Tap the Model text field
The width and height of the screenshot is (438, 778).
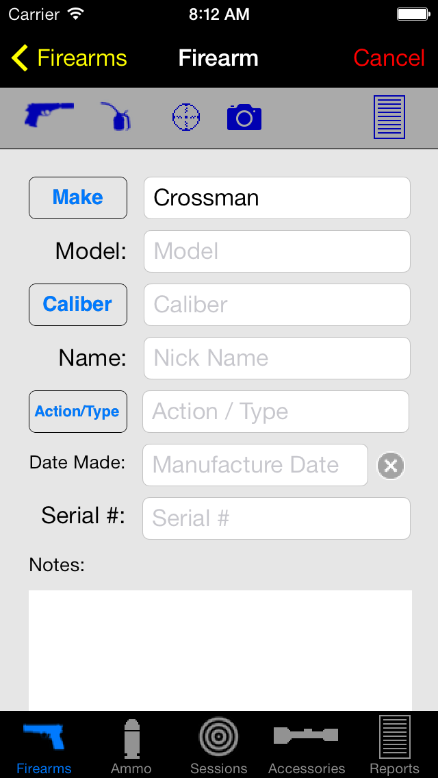[x=276, y=251]
